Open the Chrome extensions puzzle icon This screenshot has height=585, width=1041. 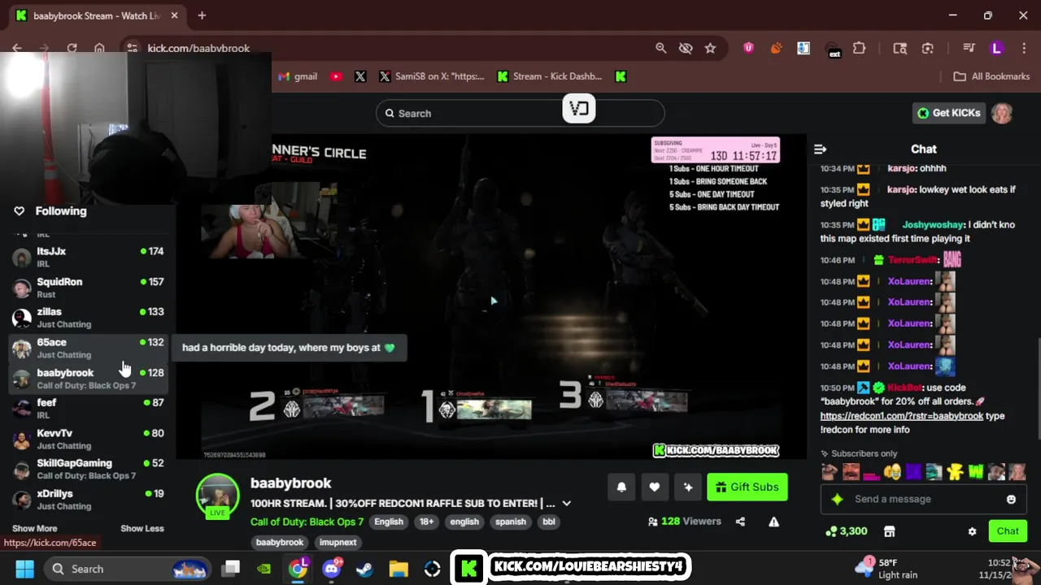tap(859, 48)
